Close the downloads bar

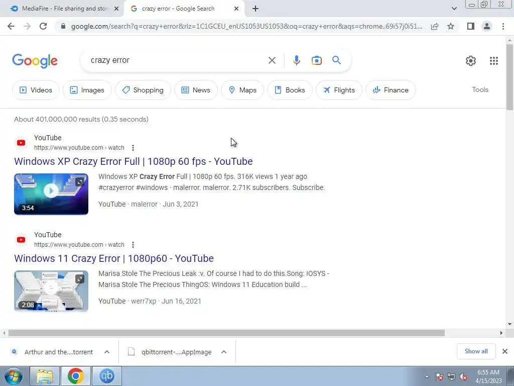[505, 351]
